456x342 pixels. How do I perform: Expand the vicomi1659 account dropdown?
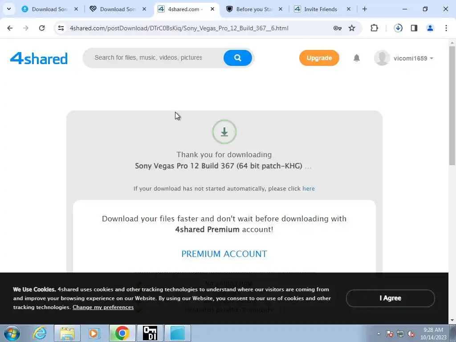[404, 58]
